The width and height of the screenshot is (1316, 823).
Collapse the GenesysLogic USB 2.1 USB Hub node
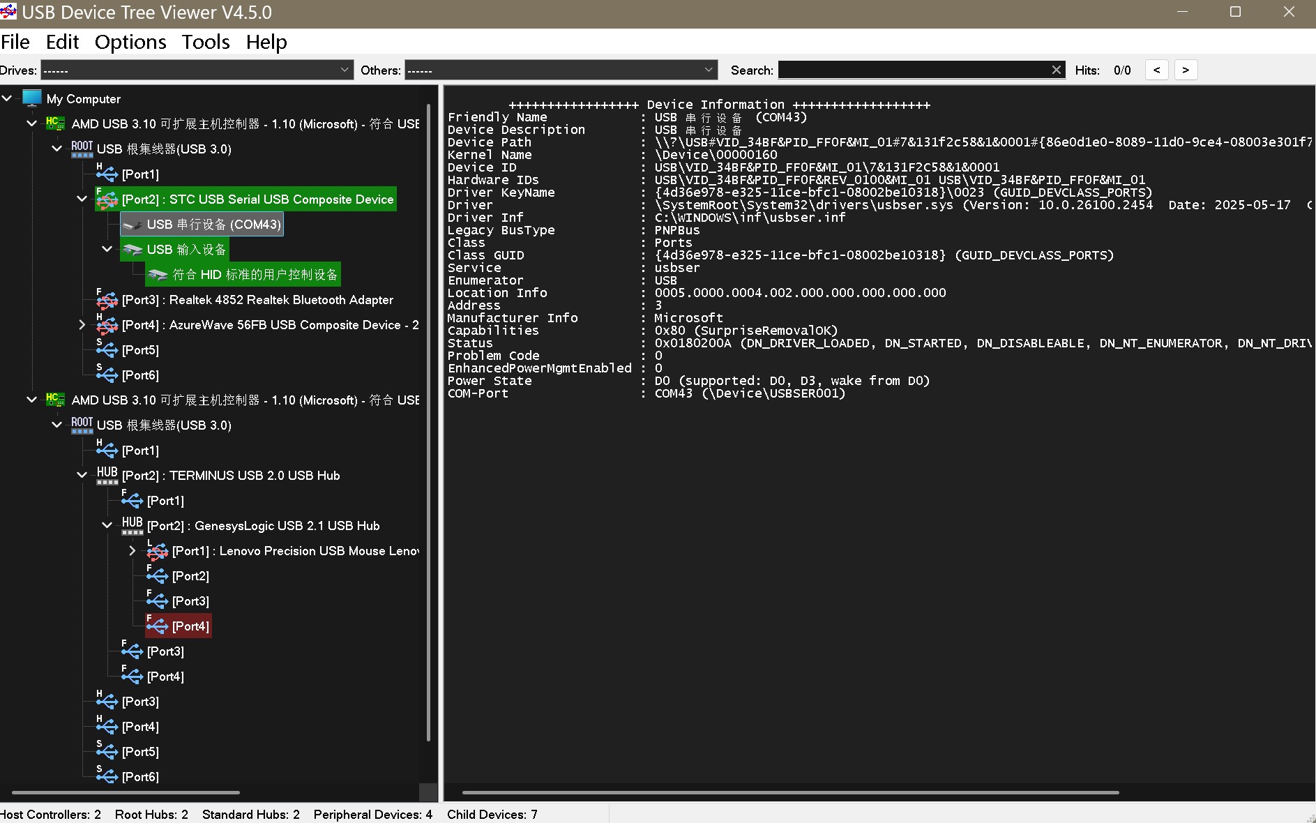pos(107,525)
